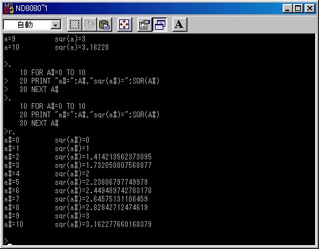Click result 'sqr(a#)=2.64575131106459'
Viewport: 319px width, 249px height.
tap(101, 199)
